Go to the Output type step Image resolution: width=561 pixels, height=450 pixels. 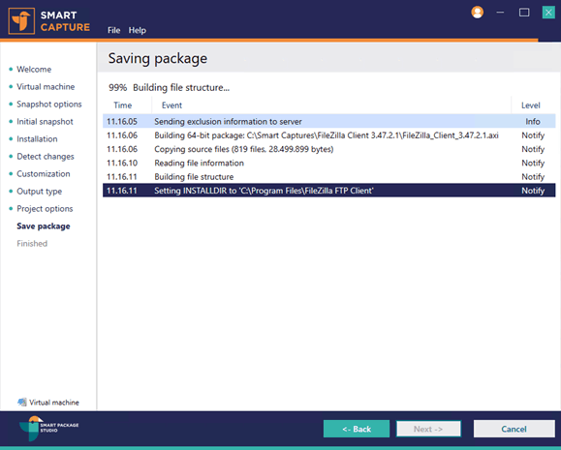pos(40,192)
